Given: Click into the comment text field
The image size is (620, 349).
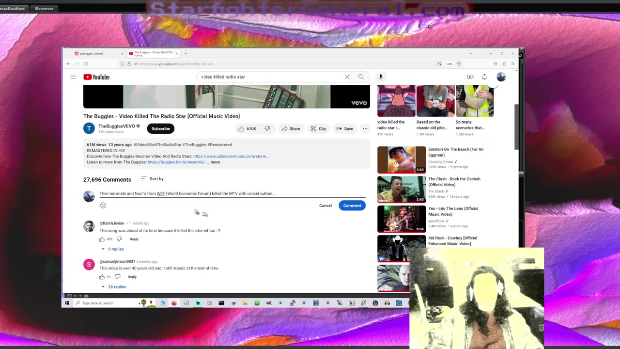Looking at the screenshot, I should click(232, 193).
